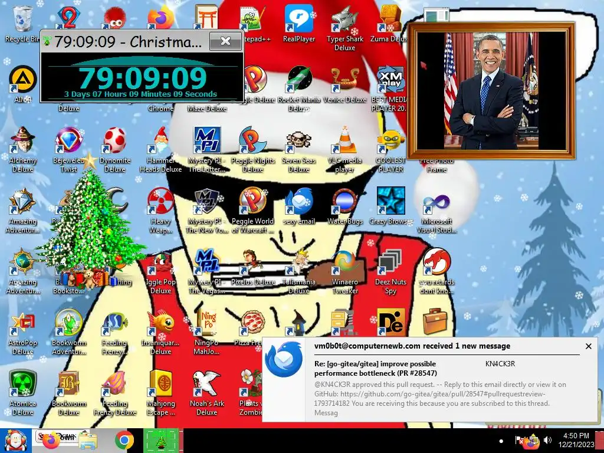Open the volume control in system tray
This screenshot has height=453, width=604.
[547, 440]
